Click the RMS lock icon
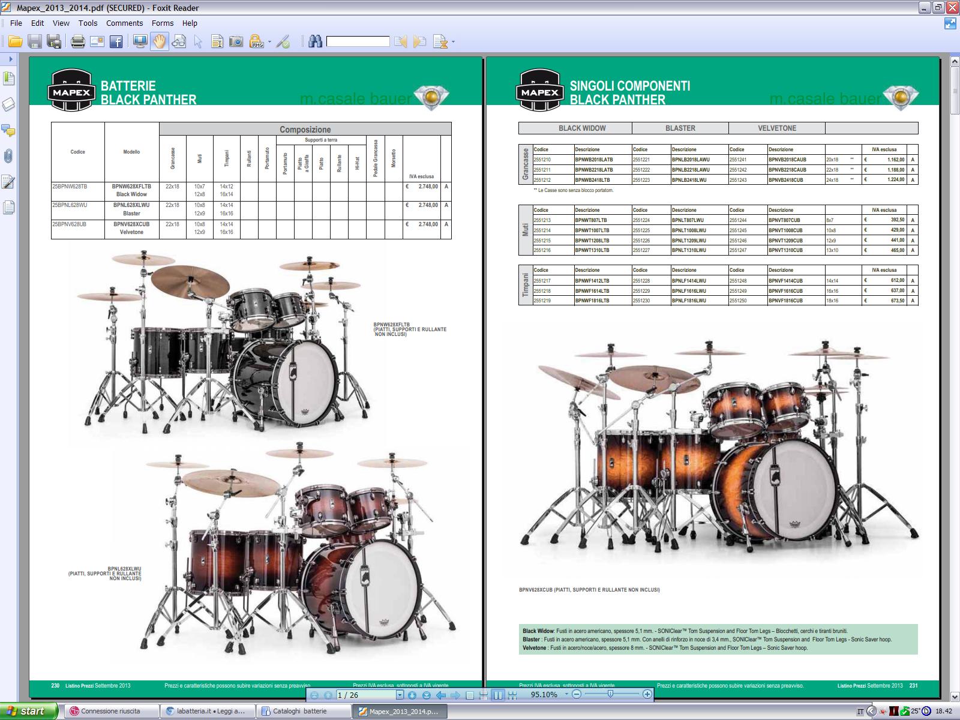This screenshot has width=960, height=720. click(x=257, y=41)
